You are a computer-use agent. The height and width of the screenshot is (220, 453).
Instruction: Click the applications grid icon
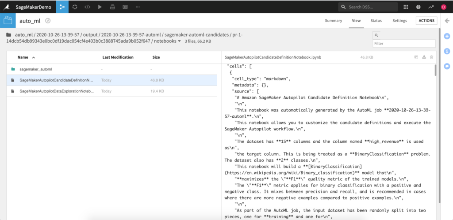click(406, 7)
